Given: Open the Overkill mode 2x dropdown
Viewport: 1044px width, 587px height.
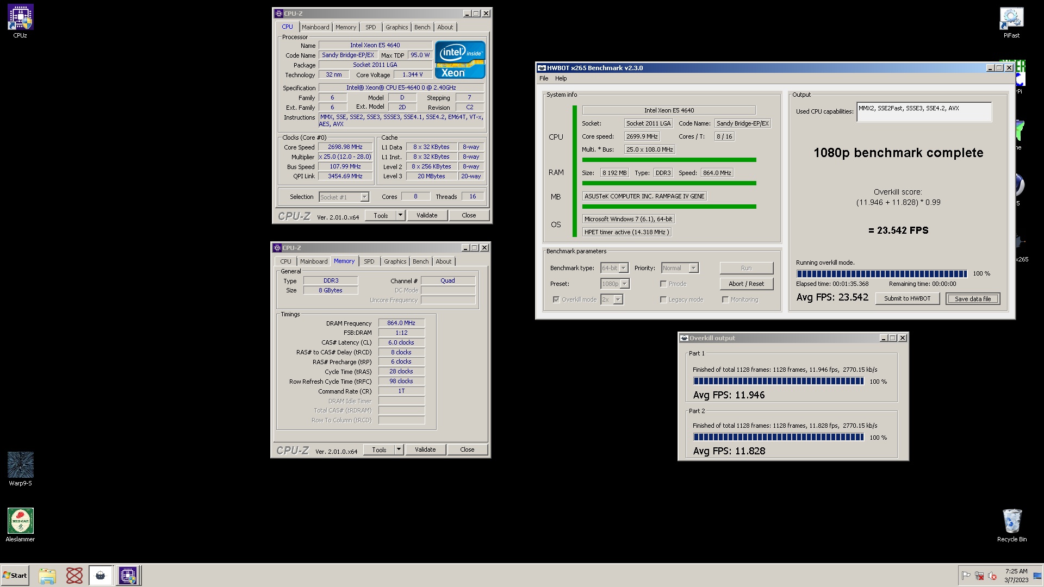Looking at the screenshot, I should click(618, 299).
